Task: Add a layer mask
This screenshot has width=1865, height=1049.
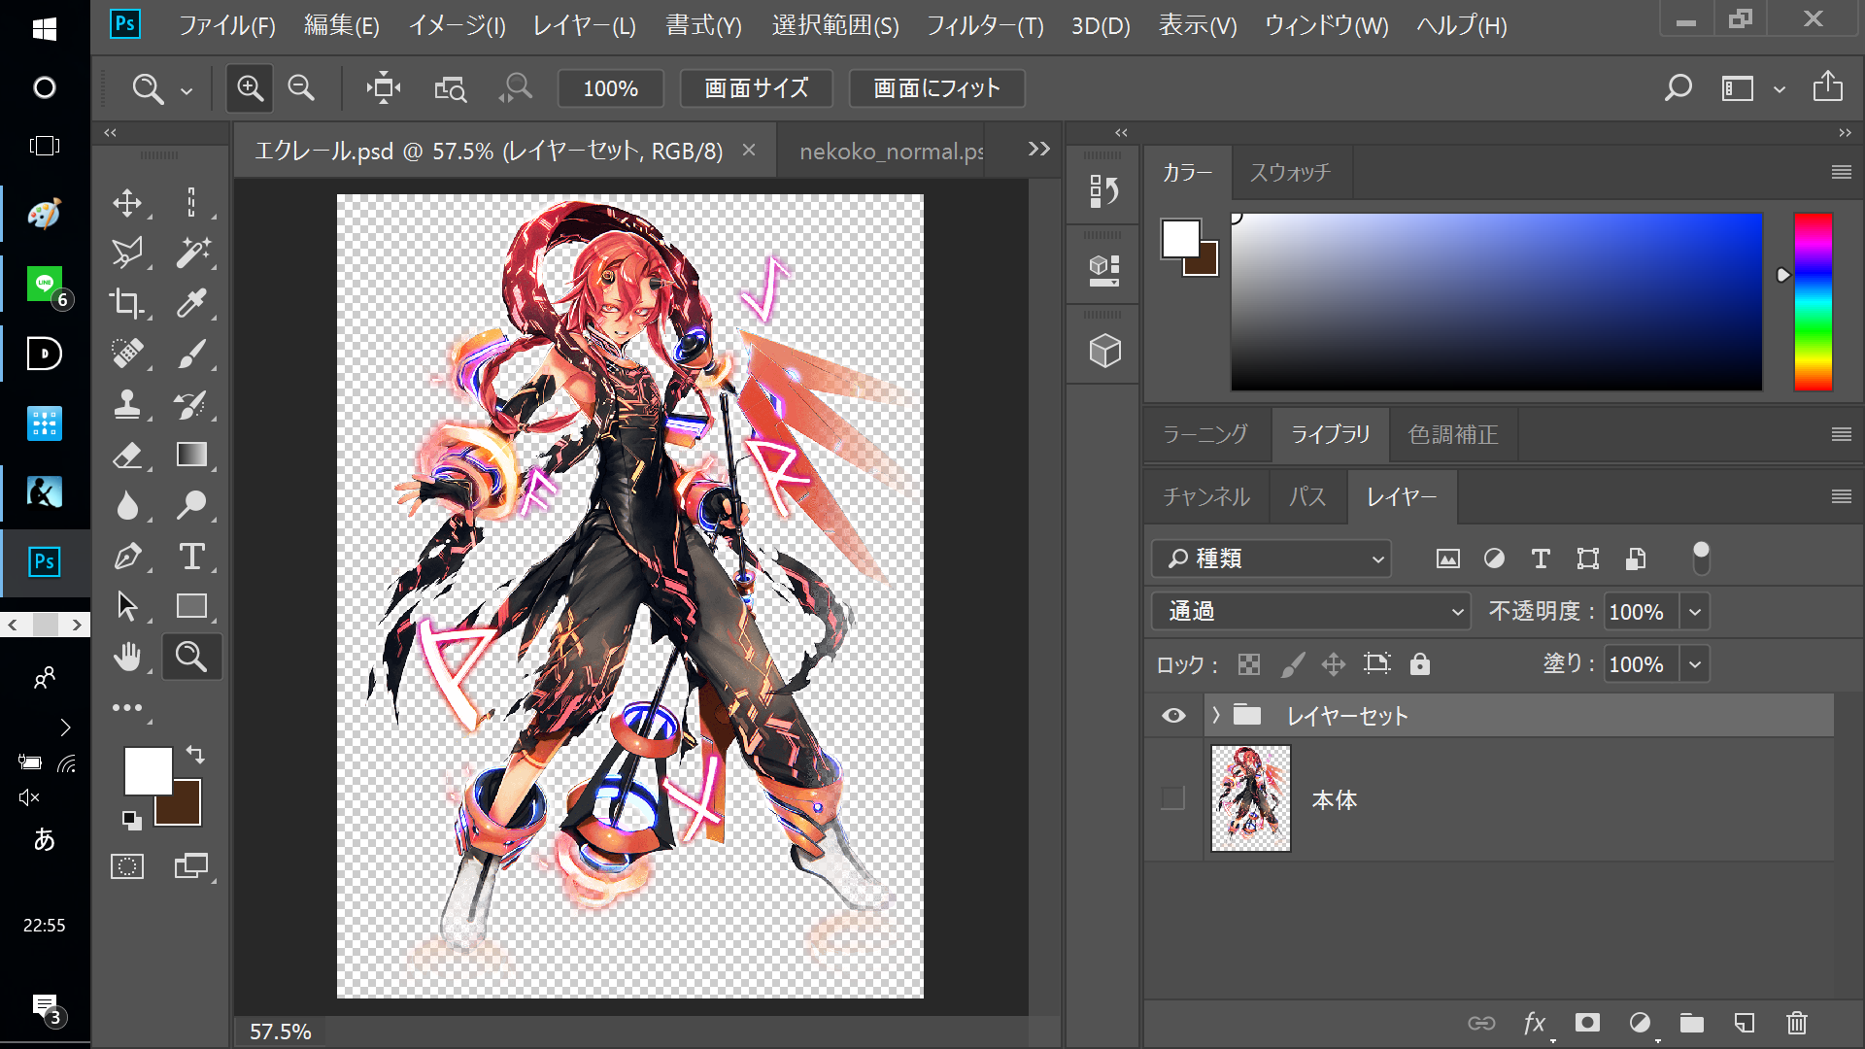Action: (x=1587, y=1023)
